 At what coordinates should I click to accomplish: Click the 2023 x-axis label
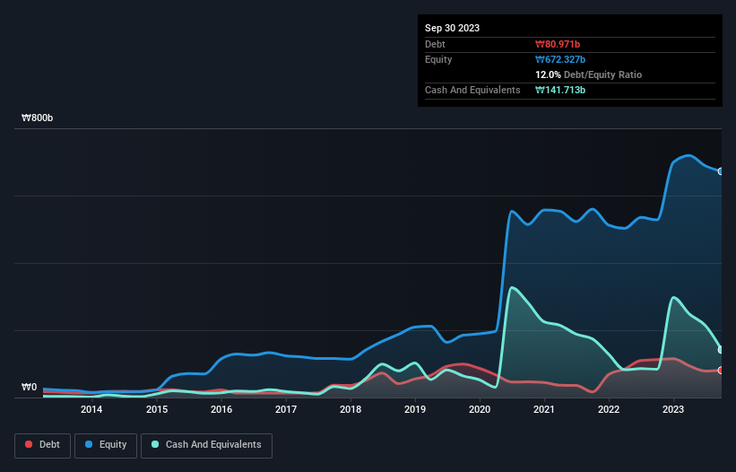pyautogui.click(x=673, y=409)
